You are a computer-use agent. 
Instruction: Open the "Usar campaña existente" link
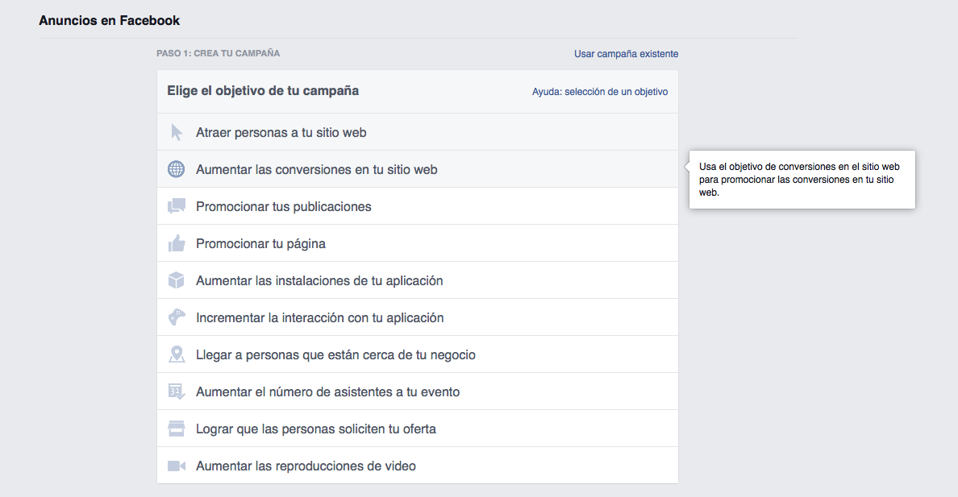tap(626, 54)
